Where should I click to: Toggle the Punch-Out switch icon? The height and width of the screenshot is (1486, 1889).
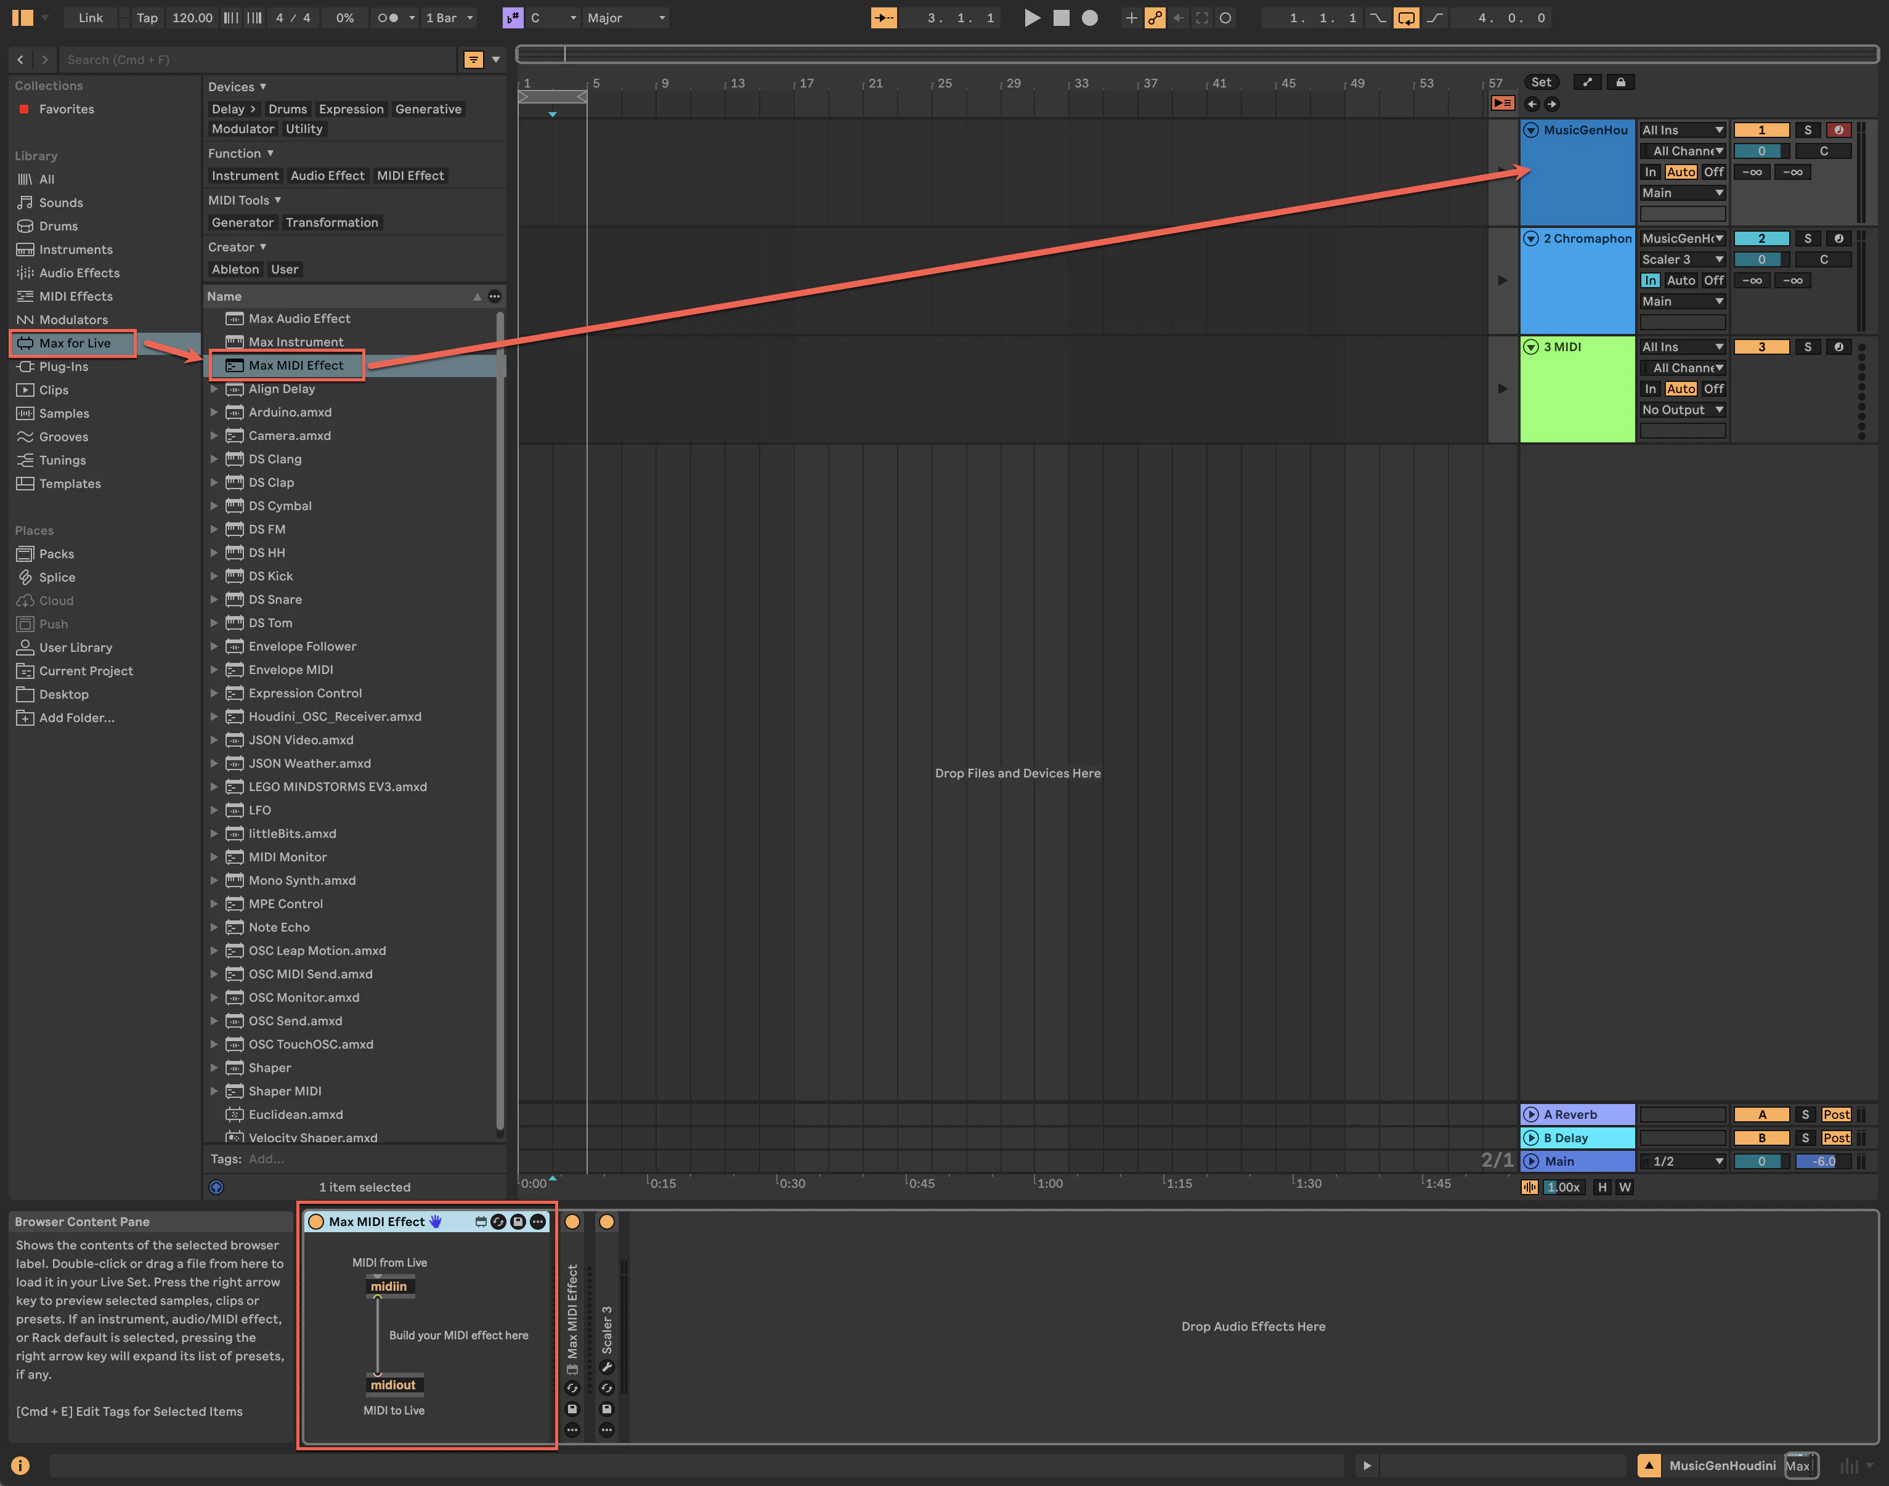tap(1435, 17)
